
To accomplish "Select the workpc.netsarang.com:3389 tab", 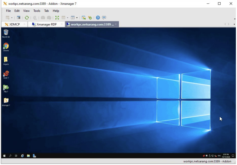I will 92,24.
